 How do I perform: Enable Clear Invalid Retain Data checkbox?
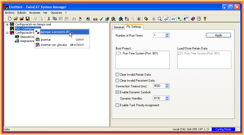click(x=117, y=75)
